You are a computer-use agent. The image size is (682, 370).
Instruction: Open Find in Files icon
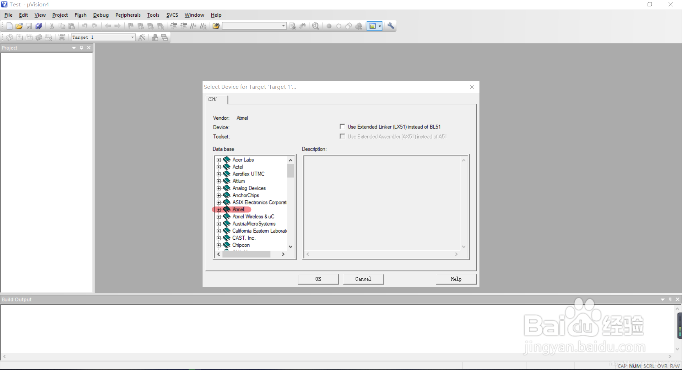tap(216, 26)
